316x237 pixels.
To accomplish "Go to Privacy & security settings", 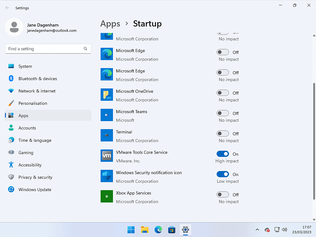I will tap(35, 178).
